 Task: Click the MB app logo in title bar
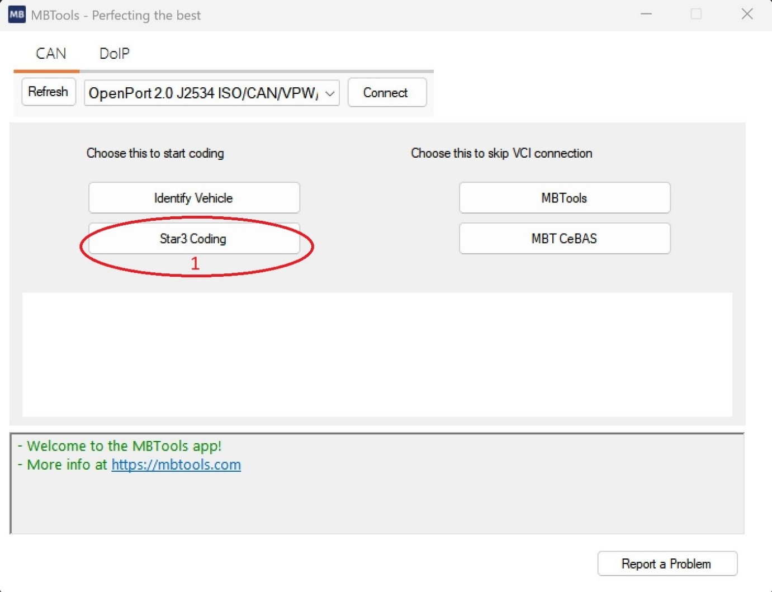[x=17, y=15]
